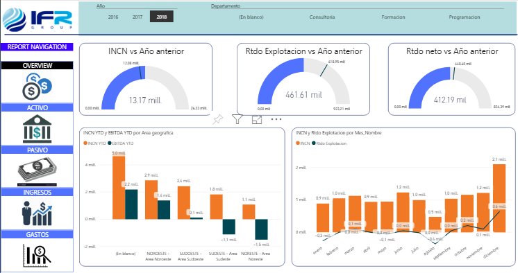Screen dimensions: 518x273
Task: Click the INCN orange legend marker
Action: tap(298, 143)
